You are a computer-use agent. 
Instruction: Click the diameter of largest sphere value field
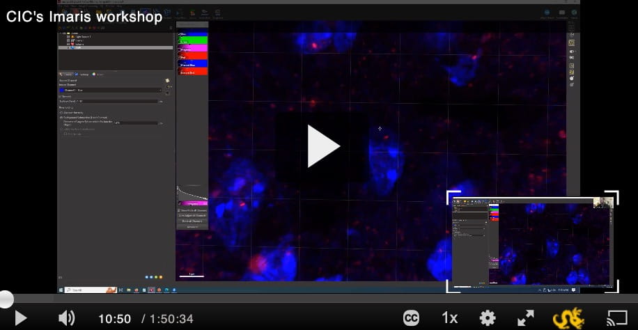point(136,123)
